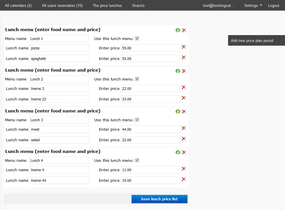285x210 pixels.
Task: Log out using the Logout link
Action: click(274, 5)
